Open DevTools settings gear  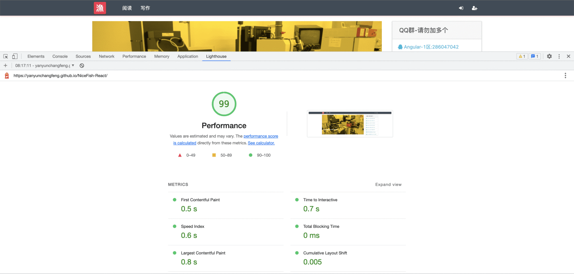549,56
